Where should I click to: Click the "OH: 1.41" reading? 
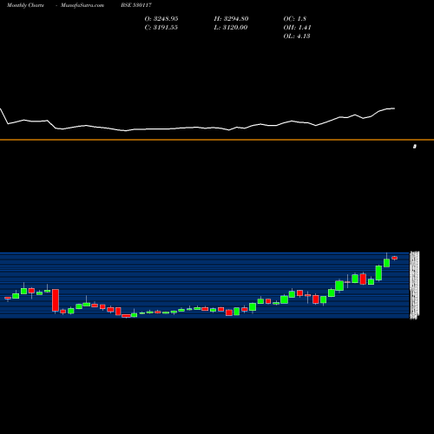297,28
